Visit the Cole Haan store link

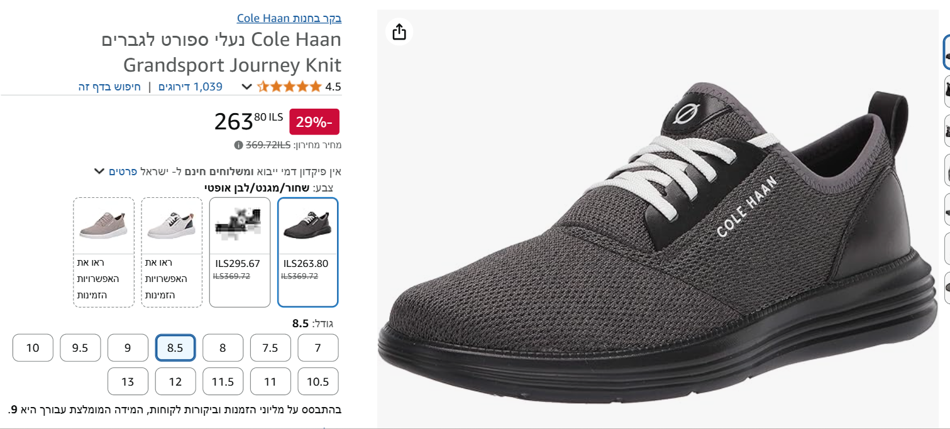(289, 18)
